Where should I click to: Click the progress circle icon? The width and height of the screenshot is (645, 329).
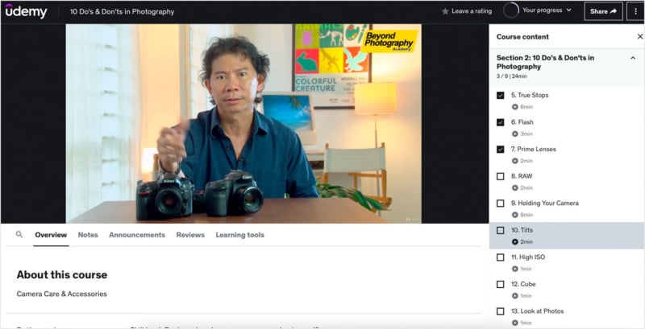point(510,10)
